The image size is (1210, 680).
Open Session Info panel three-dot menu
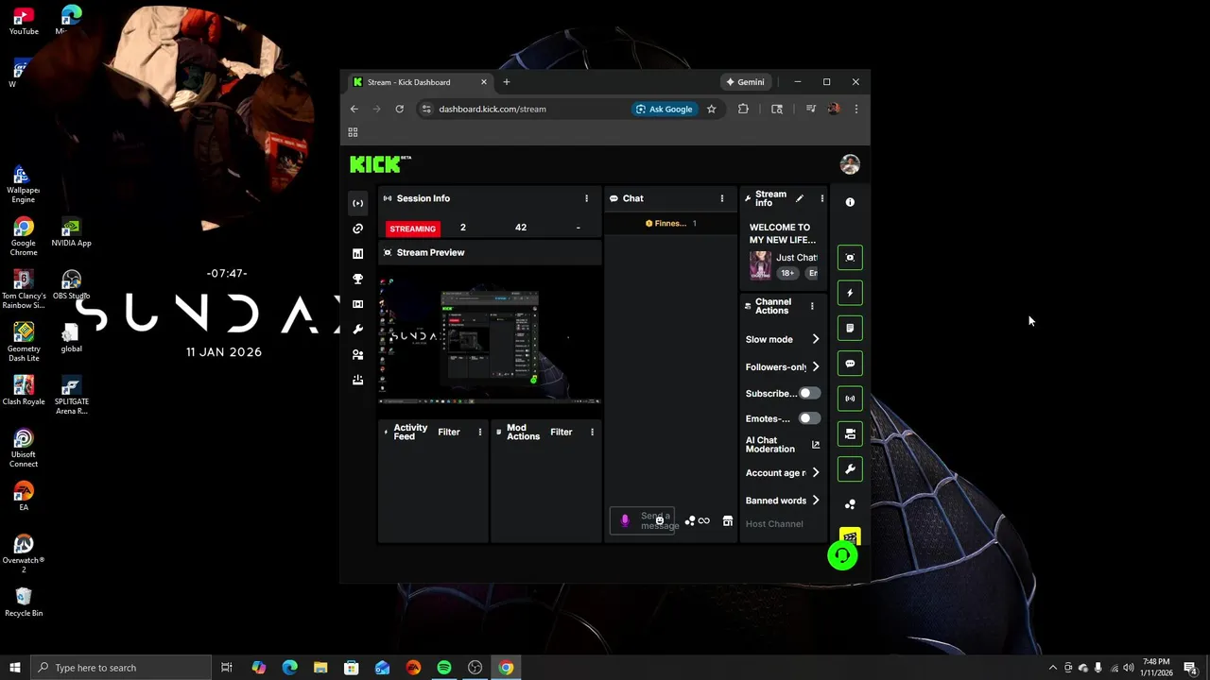[586, 198]
